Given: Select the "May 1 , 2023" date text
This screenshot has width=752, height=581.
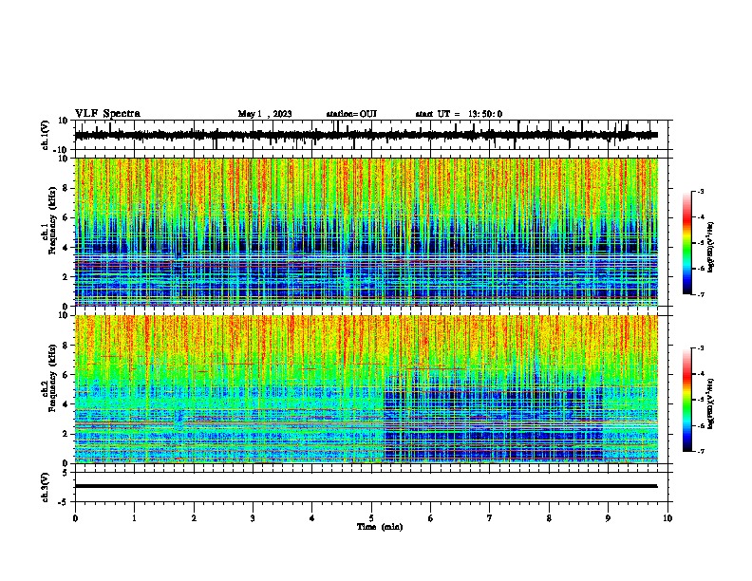Looking at the screenshot, I should tap(265, 114).
